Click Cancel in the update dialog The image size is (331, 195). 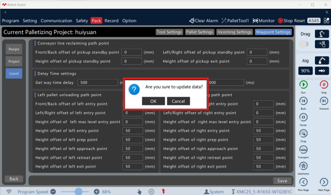point(178,101)
